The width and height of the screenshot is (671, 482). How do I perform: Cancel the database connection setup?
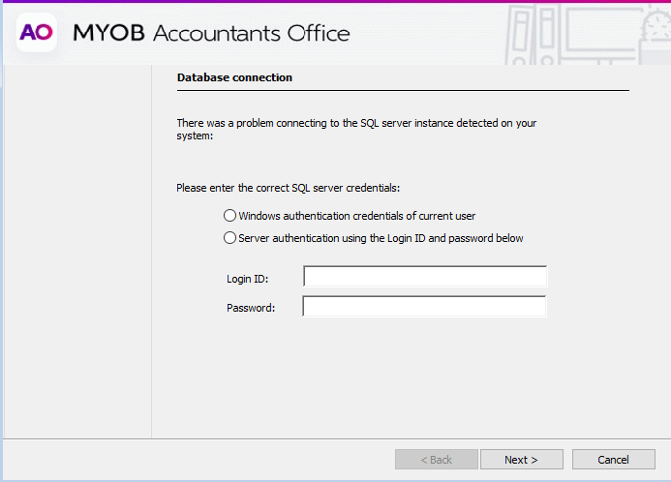coord(613,460)
